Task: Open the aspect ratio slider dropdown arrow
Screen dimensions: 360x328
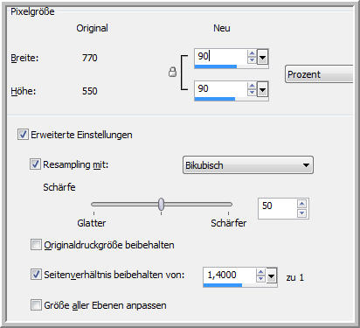Action: click(x=272, y=276)
